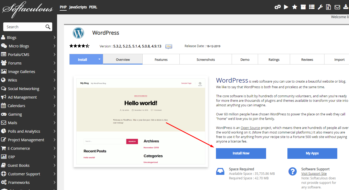Focus the sidebar Search field
349x190 pixels.
click(28, 27)
